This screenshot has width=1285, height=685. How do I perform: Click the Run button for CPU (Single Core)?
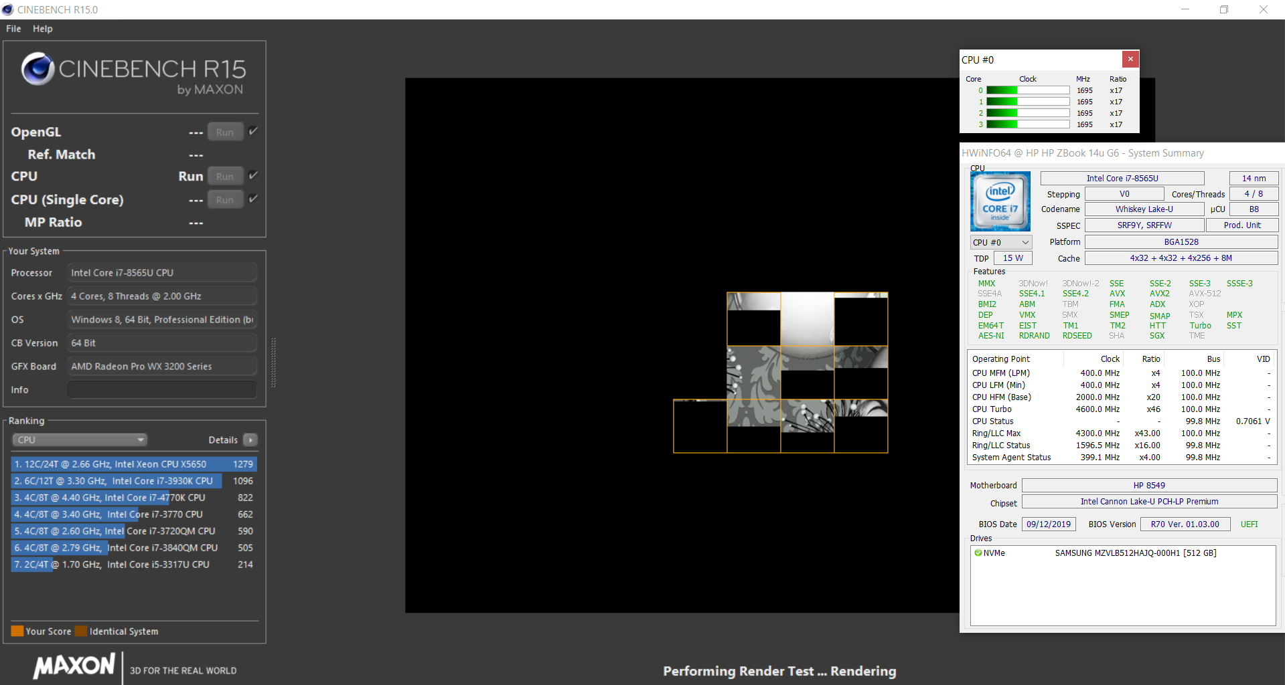click(x=225, y=199)
